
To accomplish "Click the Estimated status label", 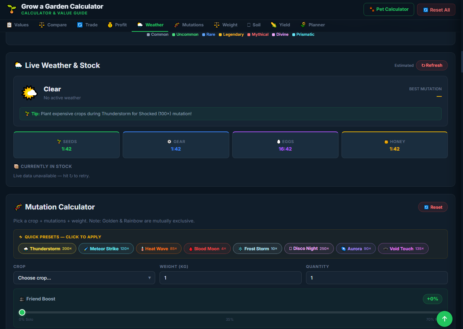I will [404, 65].
